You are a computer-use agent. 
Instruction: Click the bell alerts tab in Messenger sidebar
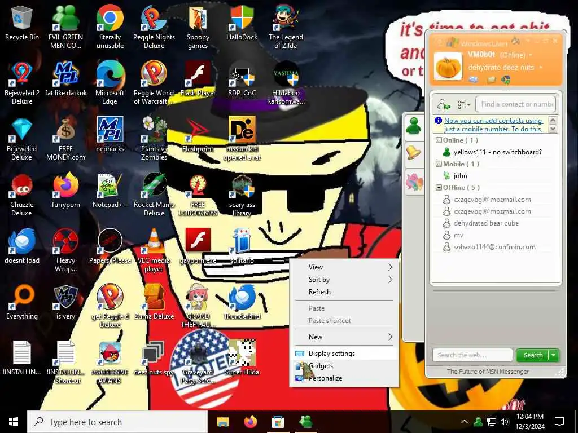[x=414, y=153]
